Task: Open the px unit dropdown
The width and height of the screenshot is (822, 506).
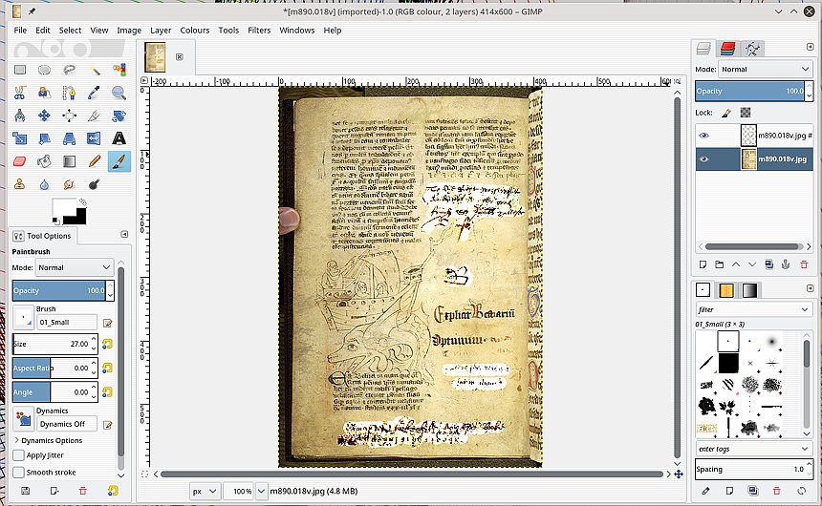Action: 205,491
